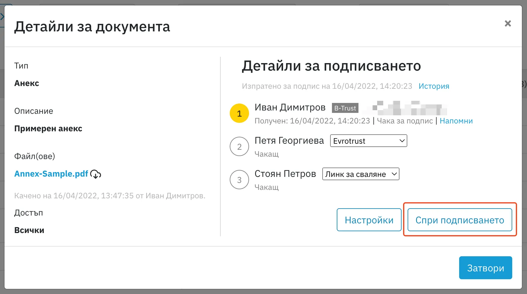This screenshot has height=294, width=527.
Task: Close the dialog with the X icon
Action: 508,23
